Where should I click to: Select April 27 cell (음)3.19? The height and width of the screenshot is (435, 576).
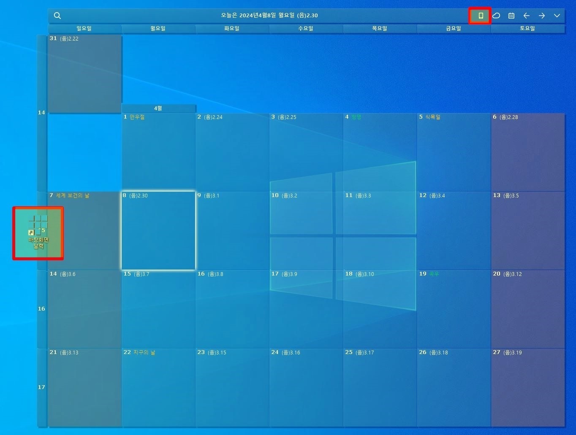tap(528, 388)
